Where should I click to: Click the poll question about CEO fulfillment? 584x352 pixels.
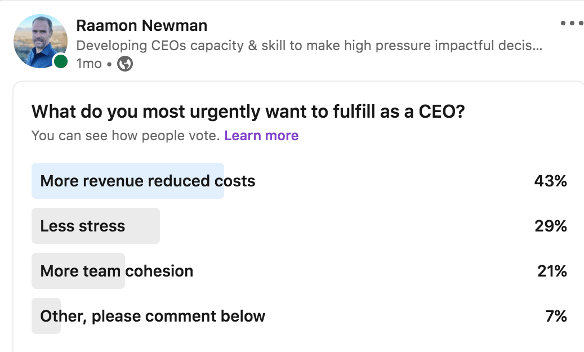248,112
